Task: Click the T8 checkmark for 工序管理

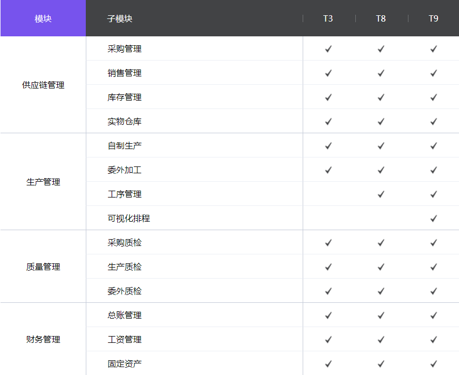Action: (x=381, y=194)
